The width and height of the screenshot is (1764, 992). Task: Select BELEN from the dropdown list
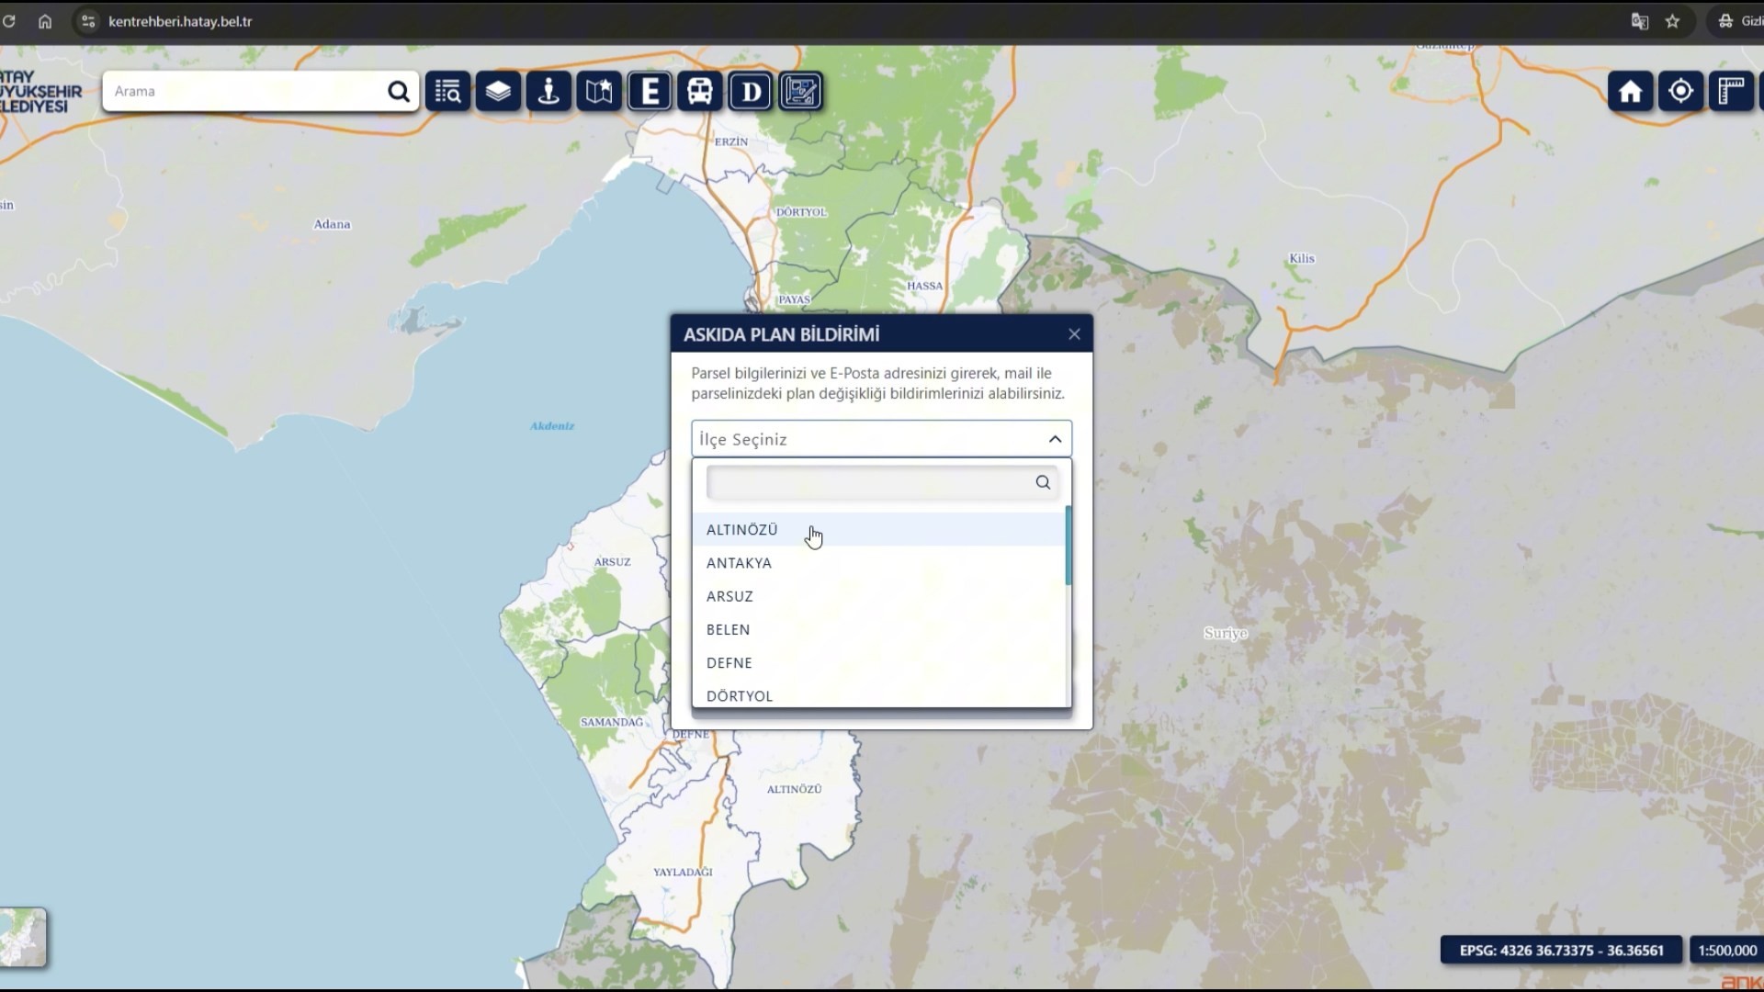(x=728, y=630)
